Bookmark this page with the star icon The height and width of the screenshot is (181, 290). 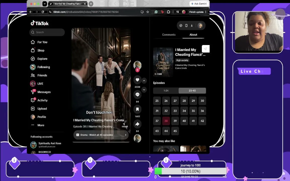point(148,12)
